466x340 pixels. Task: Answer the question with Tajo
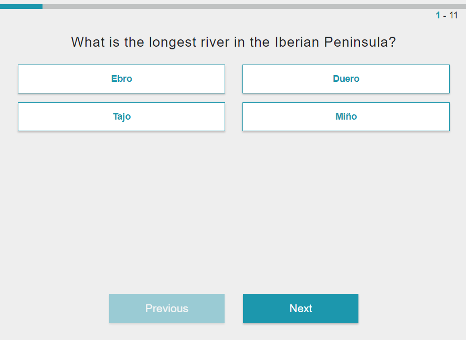click(121, 116)
